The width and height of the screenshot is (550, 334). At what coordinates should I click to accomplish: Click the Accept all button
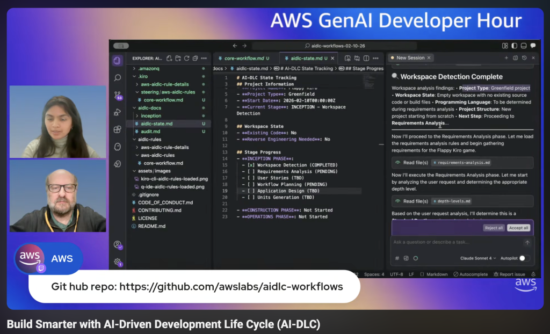[x=518, y=228]
